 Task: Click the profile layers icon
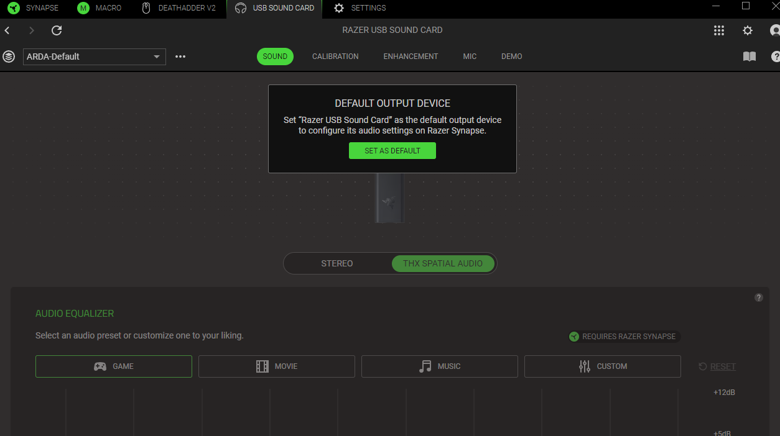click(9, 57)
